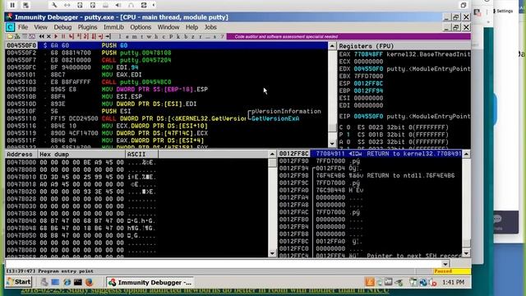
Task: Open the Options menu
Action: [x=141, y=27]
